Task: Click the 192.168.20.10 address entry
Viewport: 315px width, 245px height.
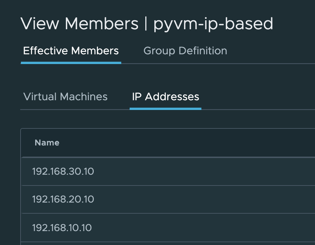Action: point(63,199)
